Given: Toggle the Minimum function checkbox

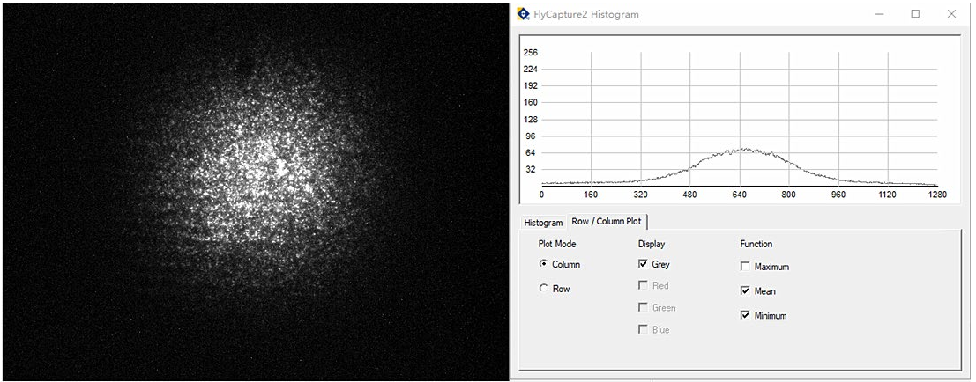Looking at the screenshot, I should tap(764, 315).
